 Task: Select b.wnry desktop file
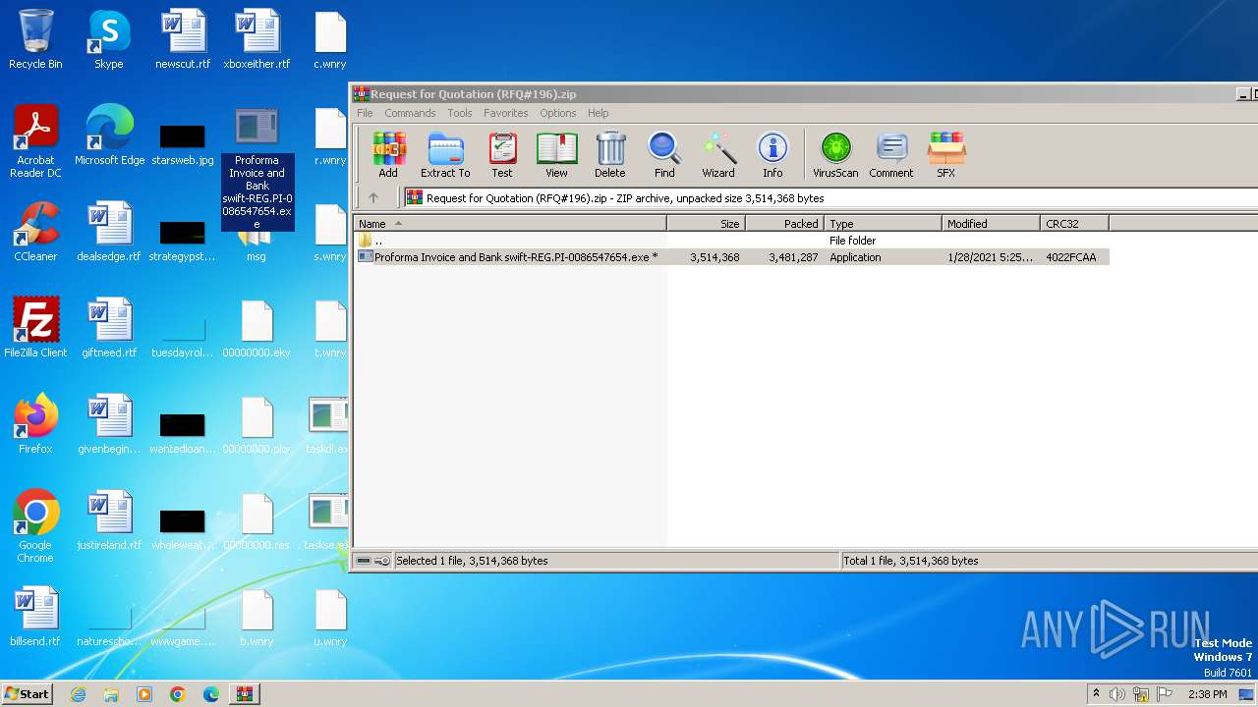pos(257,618)
